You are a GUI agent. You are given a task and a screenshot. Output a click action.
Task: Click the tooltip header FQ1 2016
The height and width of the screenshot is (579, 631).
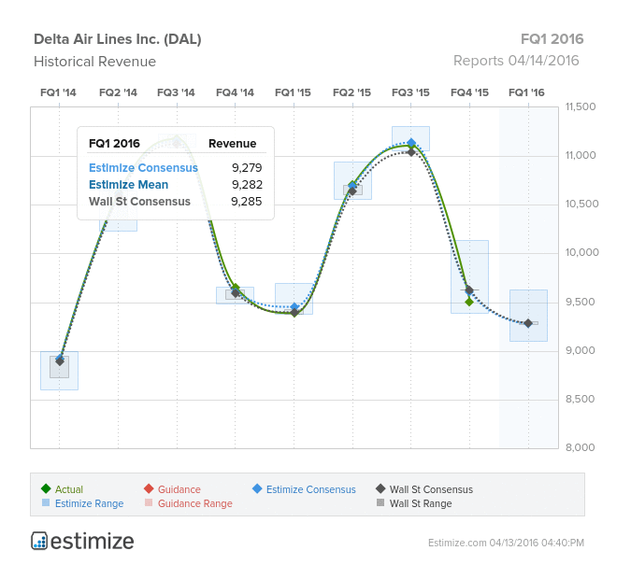tap(114, 144)
